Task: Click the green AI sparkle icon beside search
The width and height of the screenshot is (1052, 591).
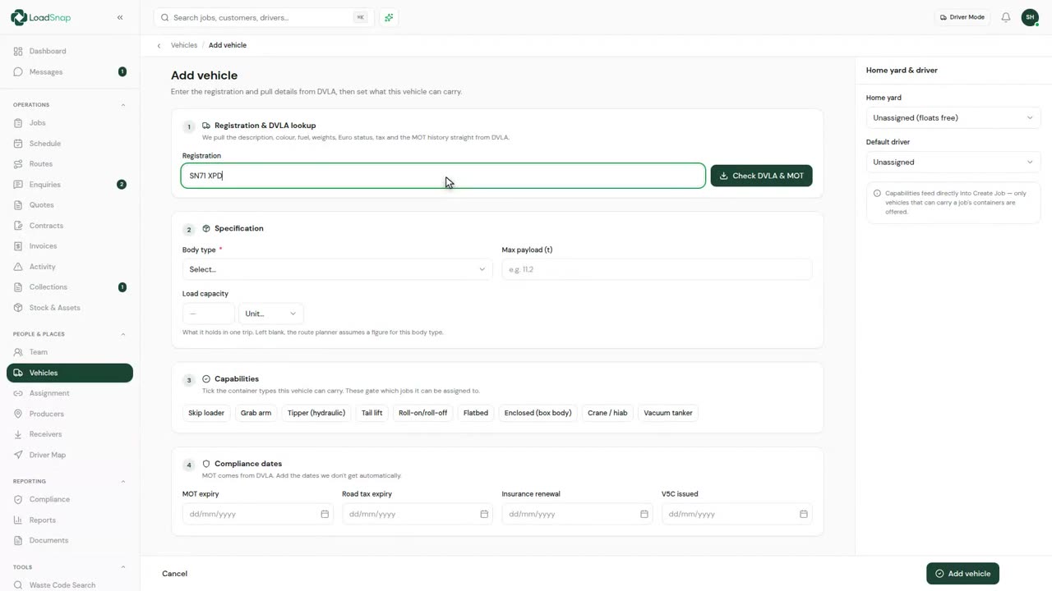Action: pos(389,17)
